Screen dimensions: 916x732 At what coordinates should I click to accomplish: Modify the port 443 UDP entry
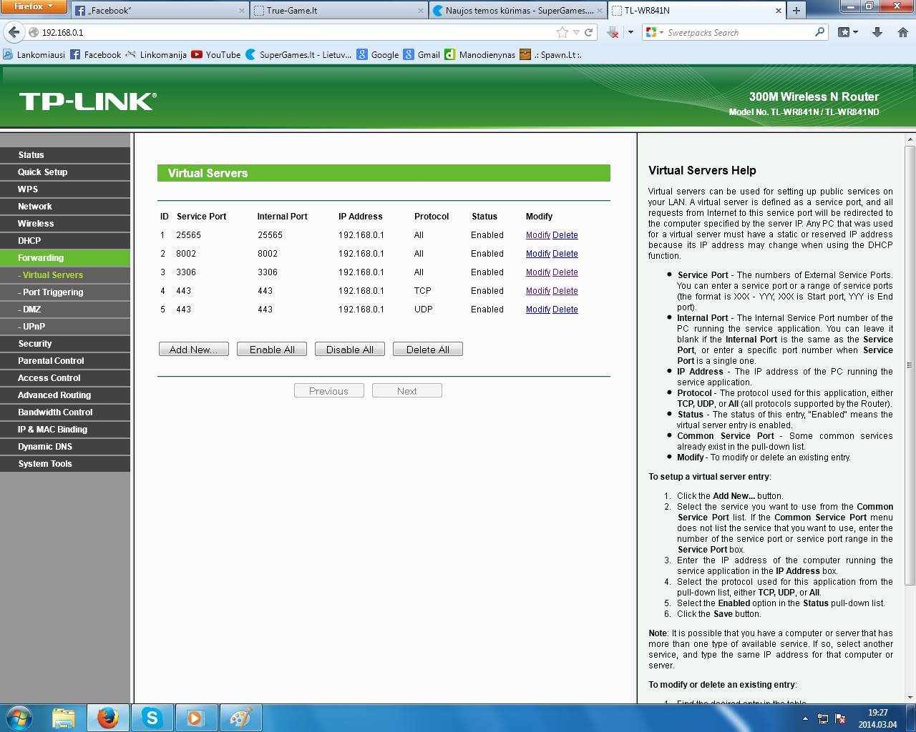click(538, 310)
